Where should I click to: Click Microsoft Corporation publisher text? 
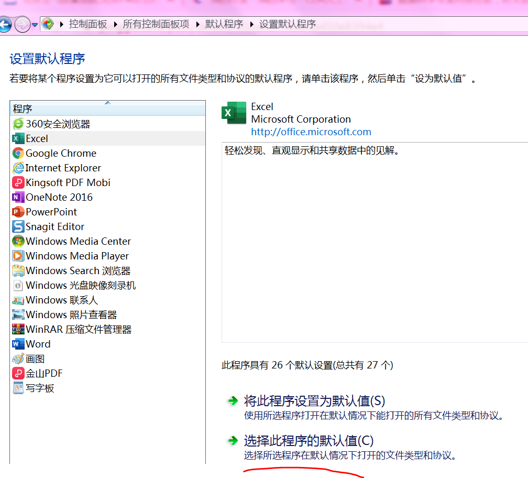[x=301, y=119]
